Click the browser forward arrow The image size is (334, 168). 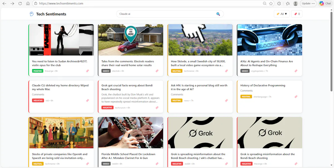point(12,3)
